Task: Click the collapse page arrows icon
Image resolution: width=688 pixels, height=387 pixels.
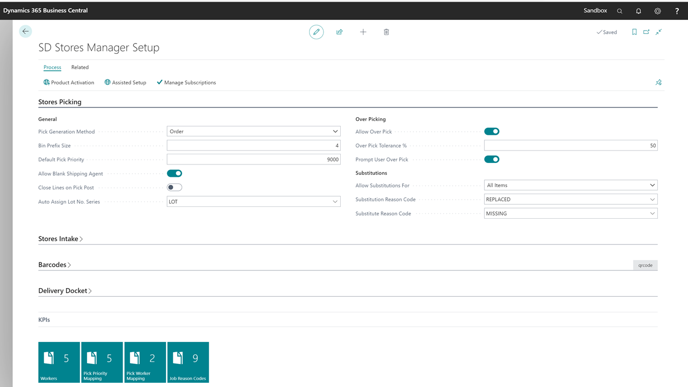Action: 658,32
